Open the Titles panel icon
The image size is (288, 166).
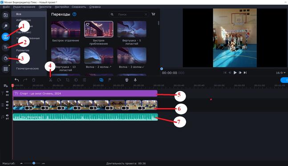[5, 48]
